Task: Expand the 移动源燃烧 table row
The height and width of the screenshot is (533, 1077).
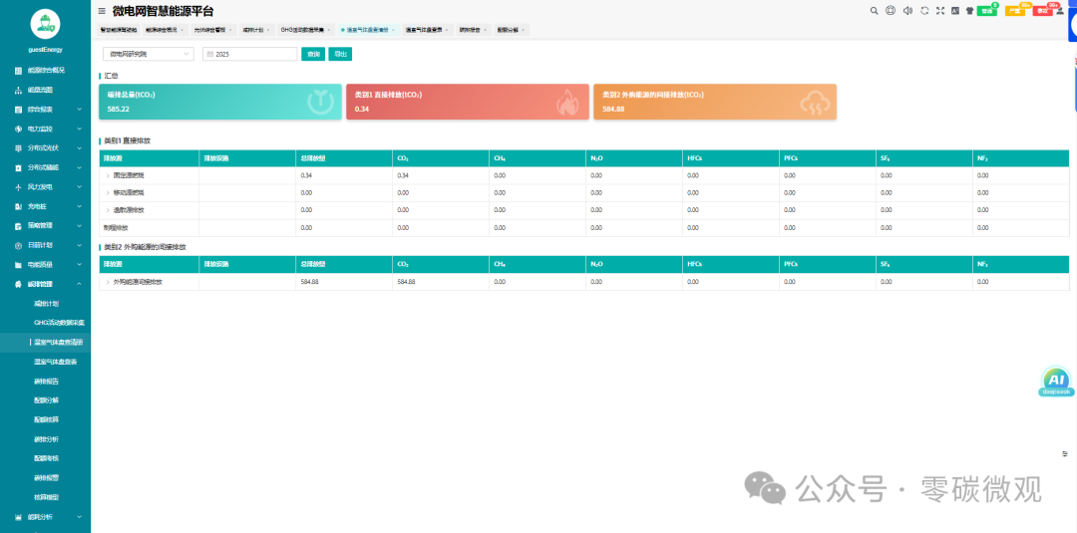Action: click(x=107, y=192)
